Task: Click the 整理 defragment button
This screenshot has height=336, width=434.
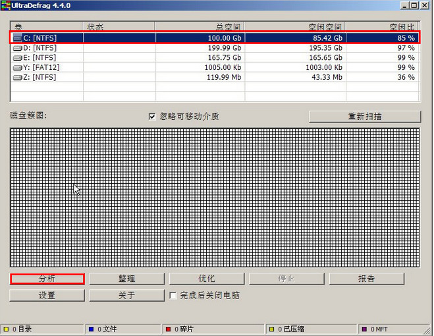Action: [126, 279]
